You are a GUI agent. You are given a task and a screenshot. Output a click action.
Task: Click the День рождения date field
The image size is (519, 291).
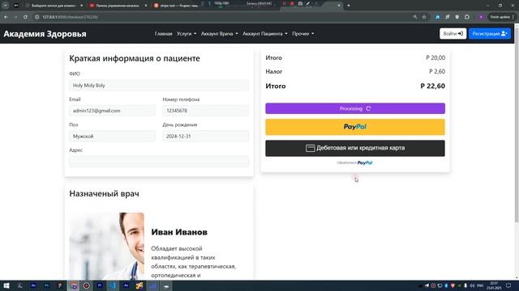[205, 137]
